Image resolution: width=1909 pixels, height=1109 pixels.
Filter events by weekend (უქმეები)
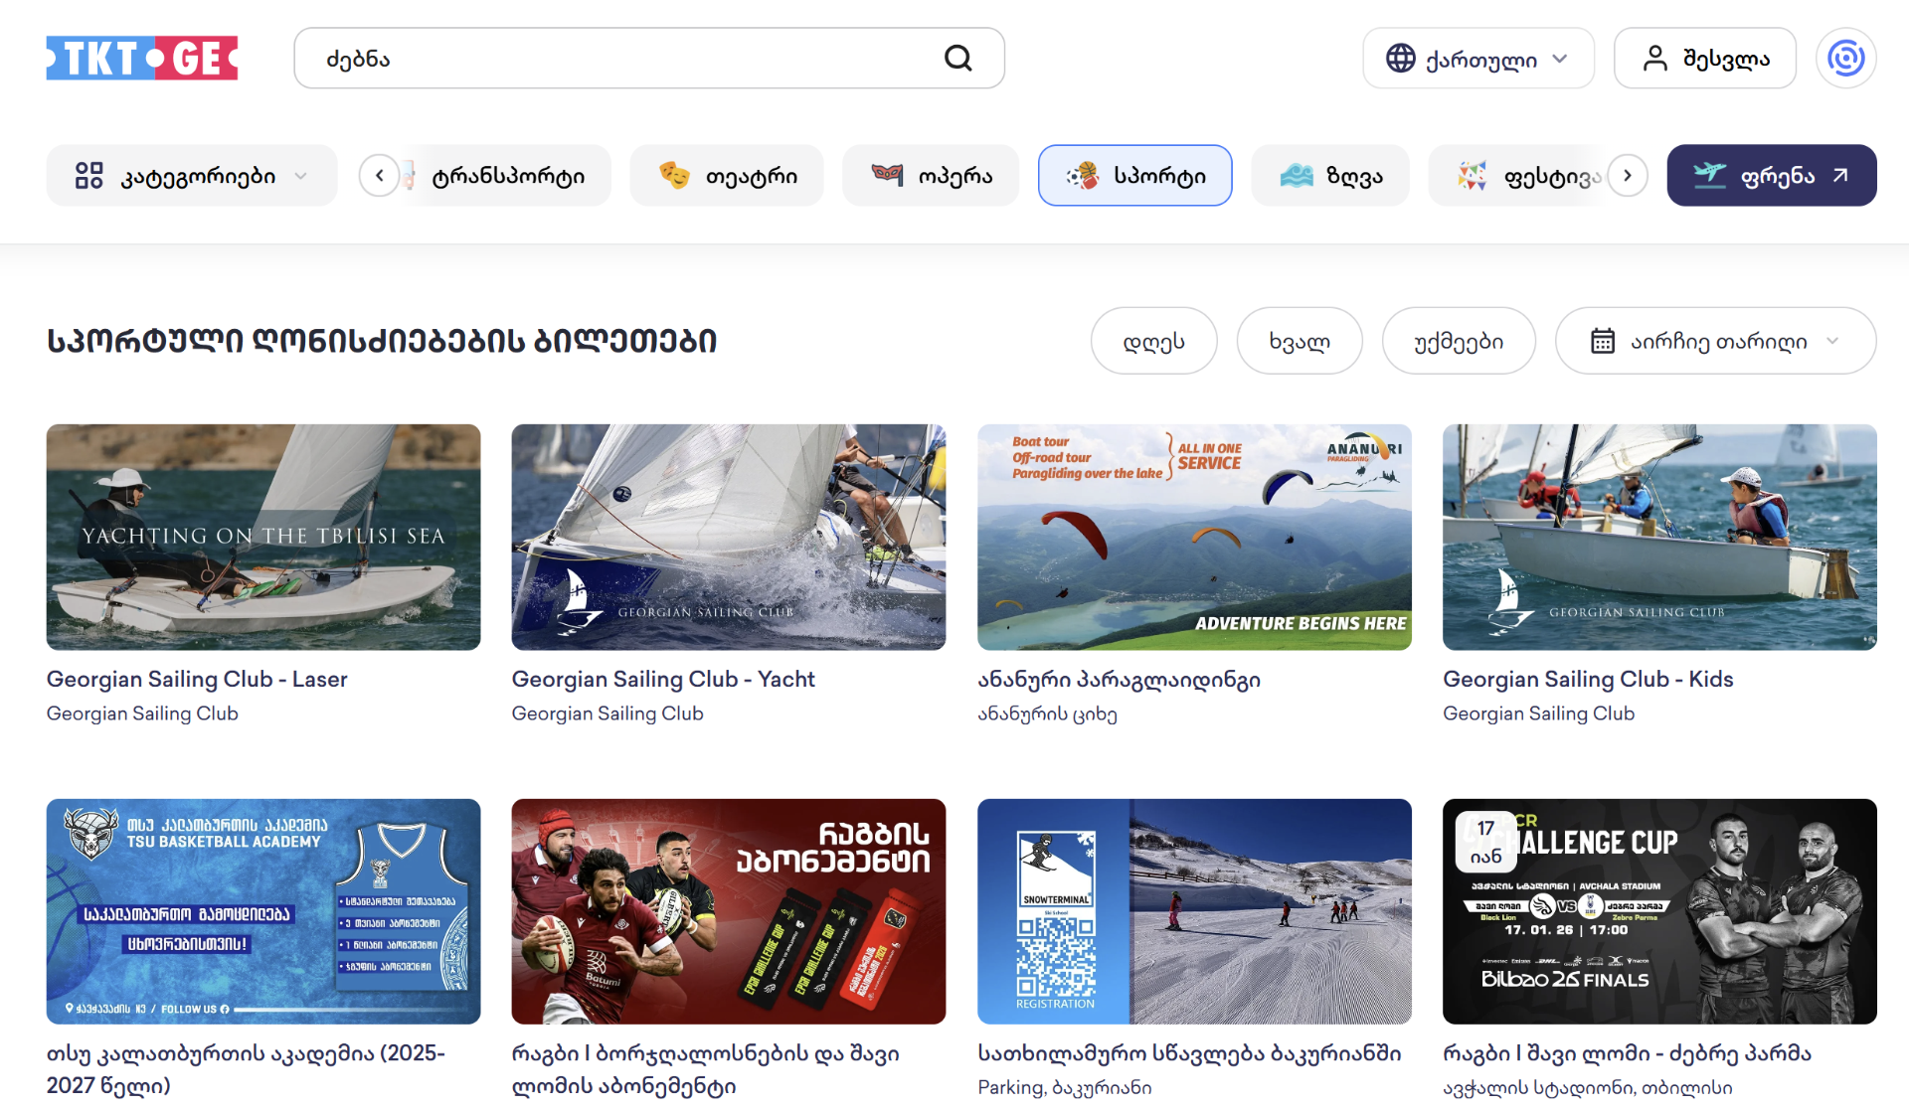point(1458,341)
